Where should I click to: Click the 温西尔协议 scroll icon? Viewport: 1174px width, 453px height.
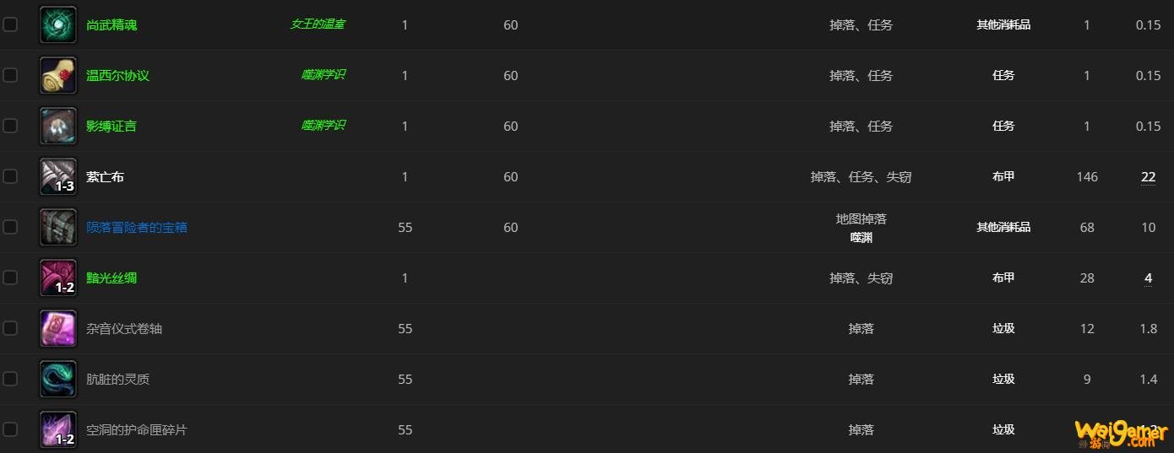(58, 76)
